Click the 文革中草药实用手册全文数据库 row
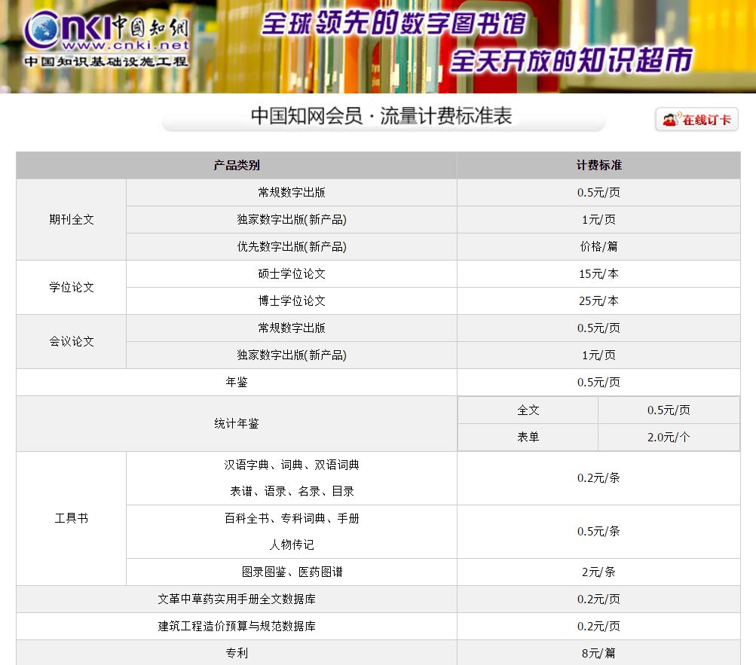756x665 pixels. click(x=234, y=599)
